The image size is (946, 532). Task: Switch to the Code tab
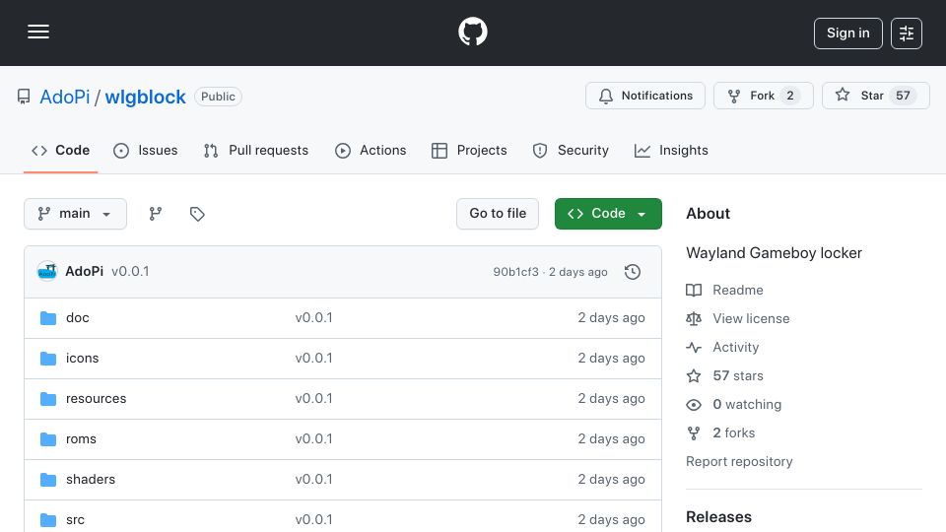click(60, 150)
